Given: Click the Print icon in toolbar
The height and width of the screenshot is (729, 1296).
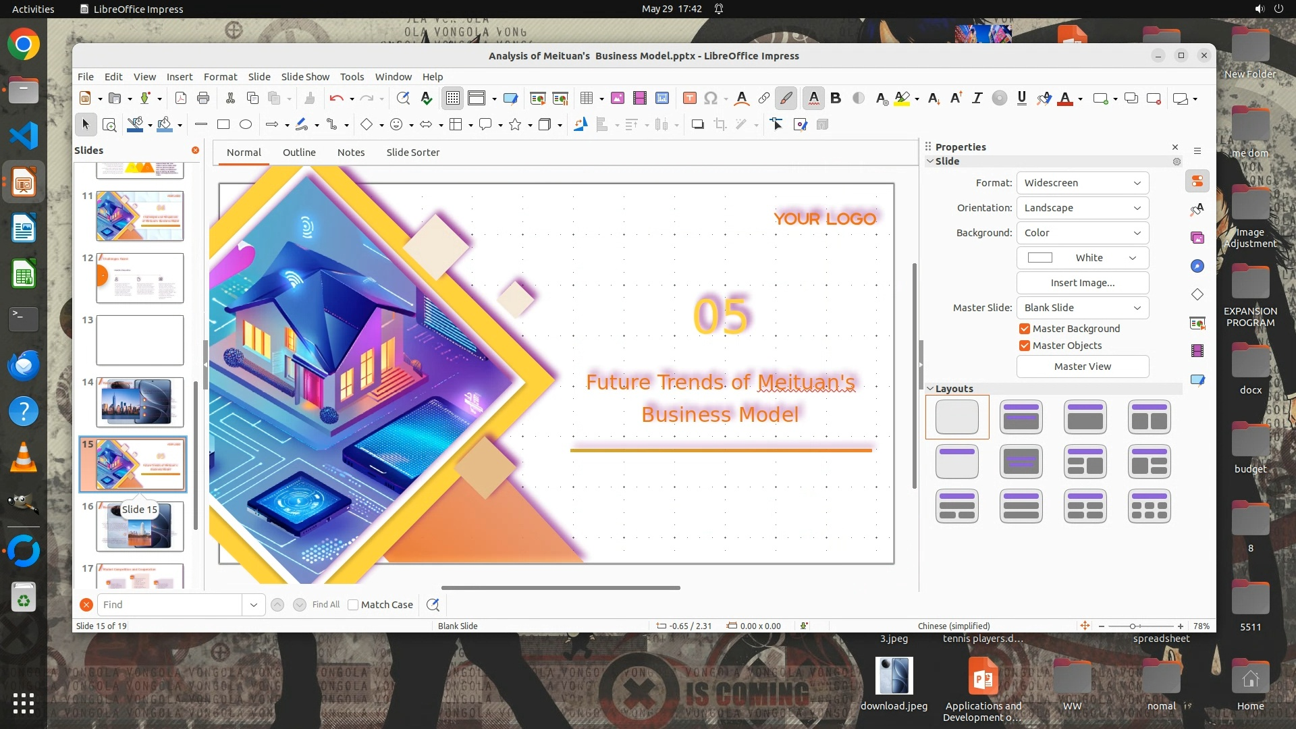Looking at the screenshot, I should pyautogui.click(x=203, y=99).
